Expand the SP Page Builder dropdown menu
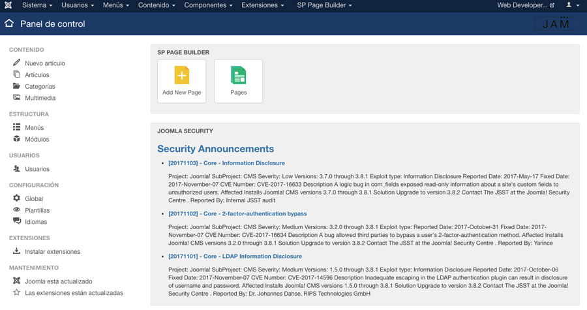This screenshot has height=310, width=587. click(324, 5)
